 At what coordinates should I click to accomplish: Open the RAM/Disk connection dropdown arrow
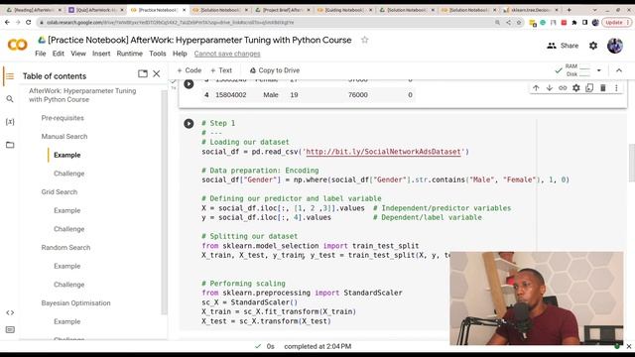[599, 70]
